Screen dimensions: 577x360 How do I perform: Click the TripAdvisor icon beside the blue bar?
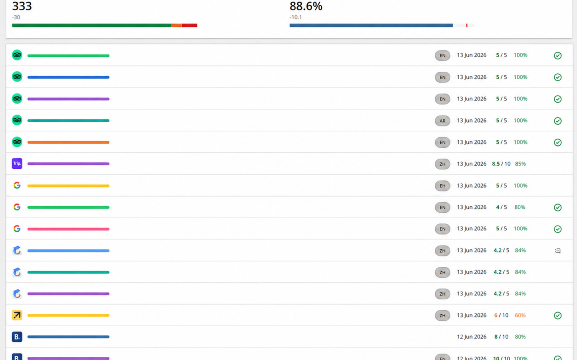click(17, 77)
